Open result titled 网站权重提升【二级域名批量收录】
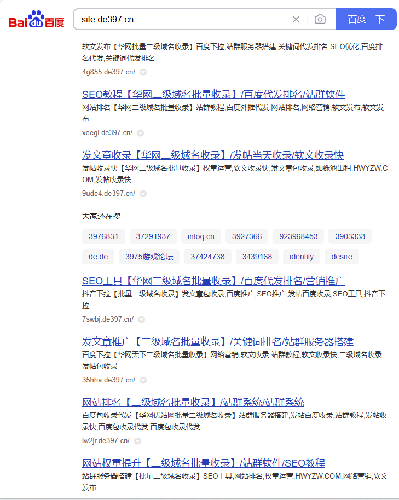The width and height of the screenshot is (399, 500). (204, 463)
